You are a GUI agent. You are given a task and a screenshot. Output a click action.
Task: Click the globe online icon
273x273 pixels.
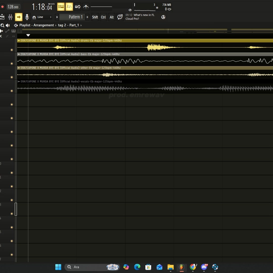(163, 17)
